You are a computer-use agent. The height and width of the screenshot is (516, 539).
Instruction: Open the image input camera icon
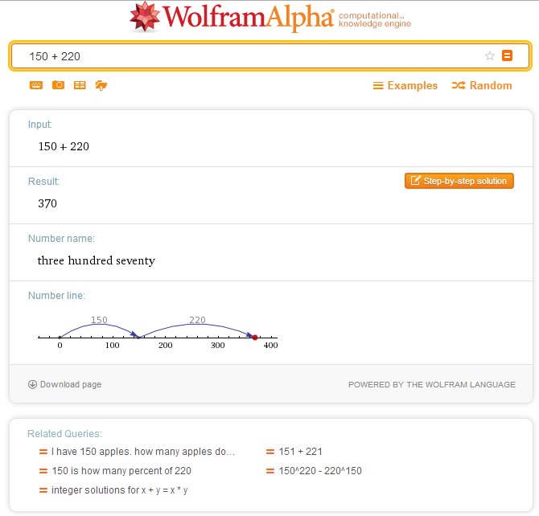58,84
